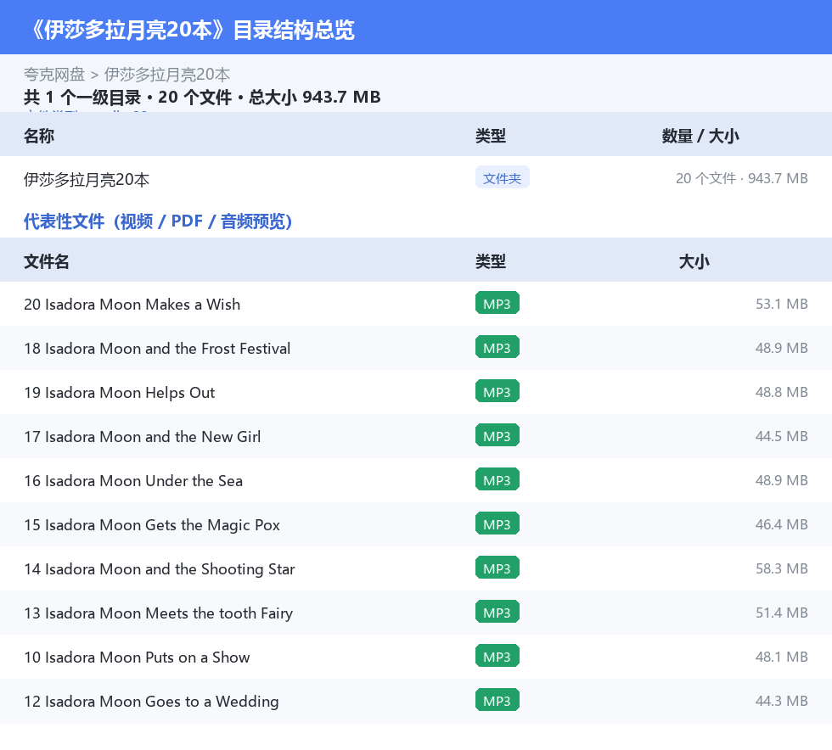Select 20 Isadora Moon Makes a Wish
This screenshot has width=832, height=750.
pos(132,305)
